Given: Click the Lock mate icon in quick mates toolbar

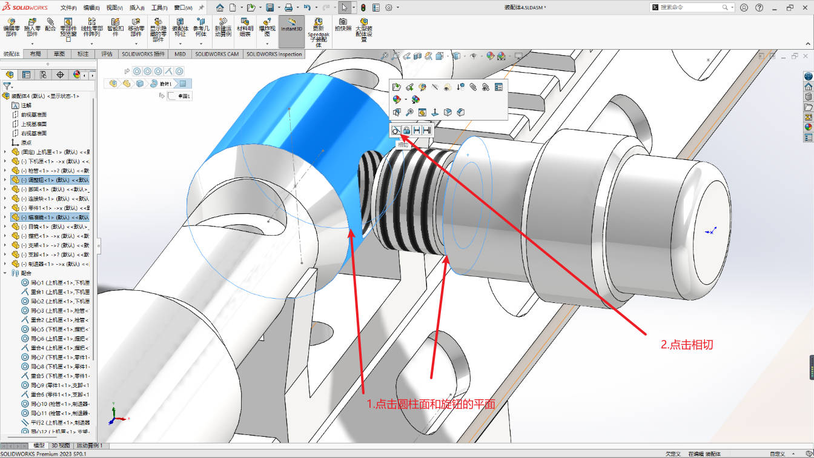Looking at the screenshot, I should coord(406,130).
